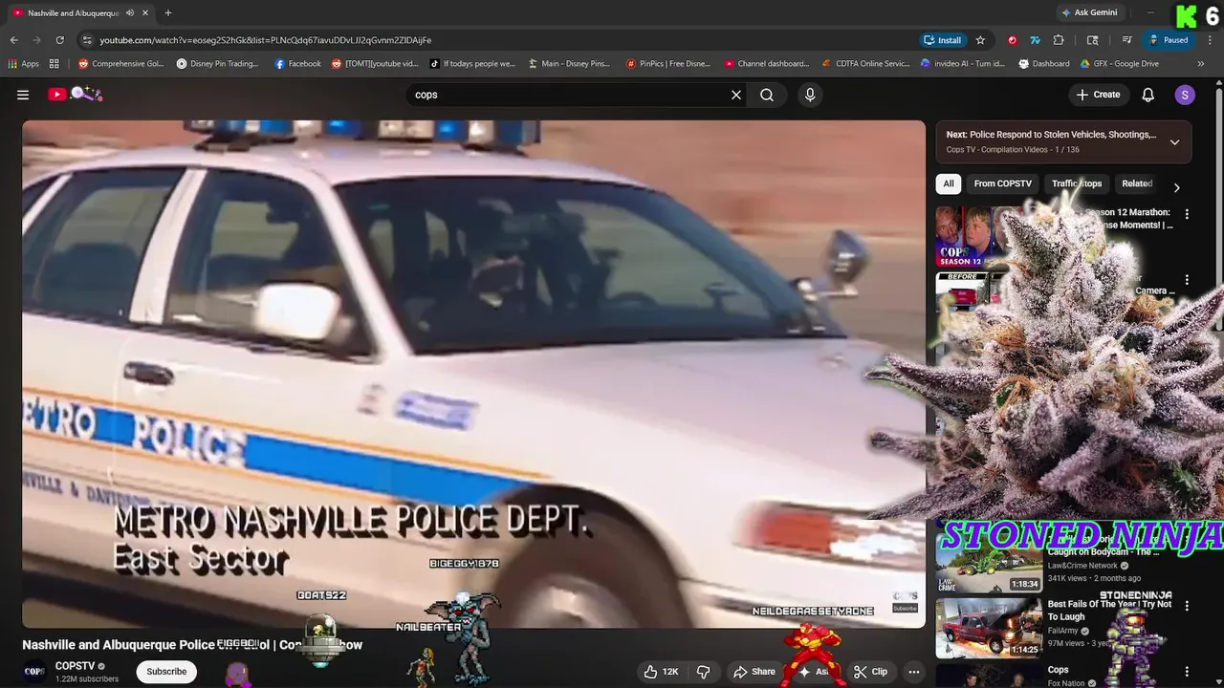Image resolution: width=1224 pixels, height=688 pixels.
Task: Open YouTube notifications bell
Action: pos(1148,95)
